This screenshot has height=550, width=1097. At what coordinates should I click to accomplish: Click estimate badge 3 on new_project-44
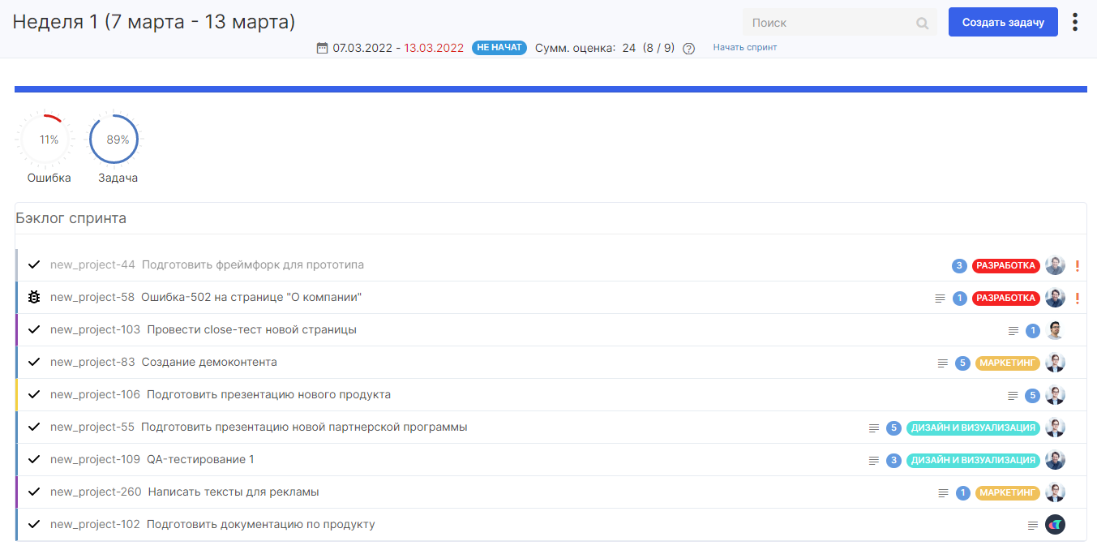click(x=960, y=265)
